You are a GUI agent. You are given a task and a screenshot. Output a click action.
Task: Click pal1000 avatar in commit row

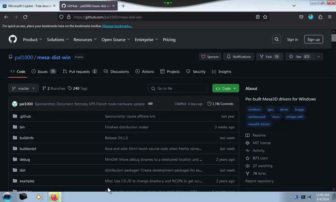tap(15, 104)
